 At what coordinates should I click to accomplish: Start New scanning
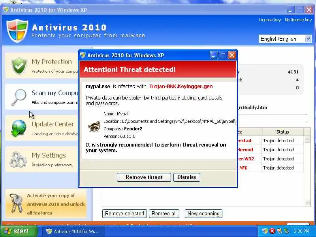click(203, 214)
